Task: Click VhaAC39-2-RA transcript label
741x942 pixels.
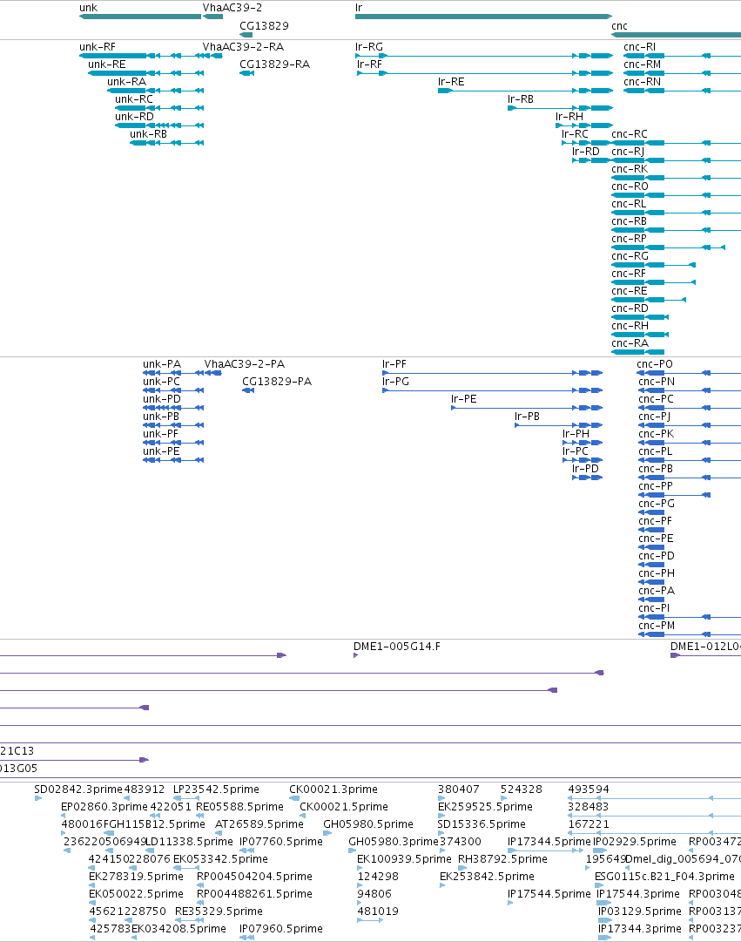Action: [243, 47]
